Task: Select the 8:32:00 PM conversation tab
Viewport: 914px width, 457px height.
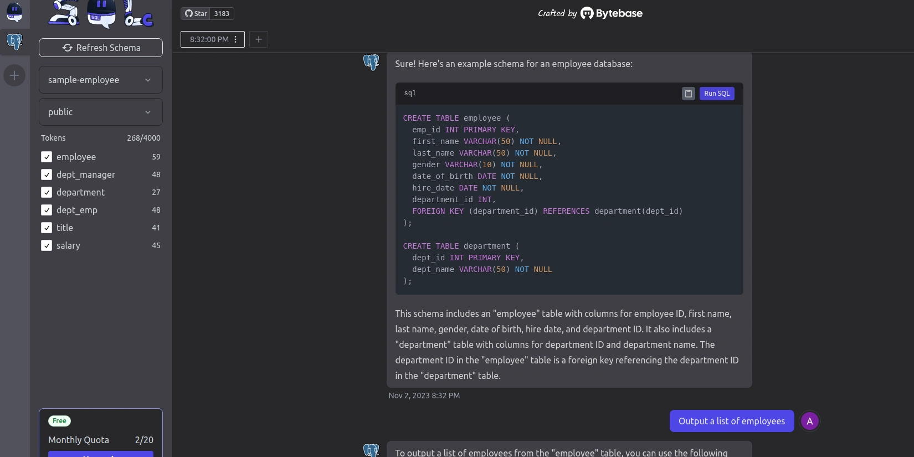Action: (208, 39)
